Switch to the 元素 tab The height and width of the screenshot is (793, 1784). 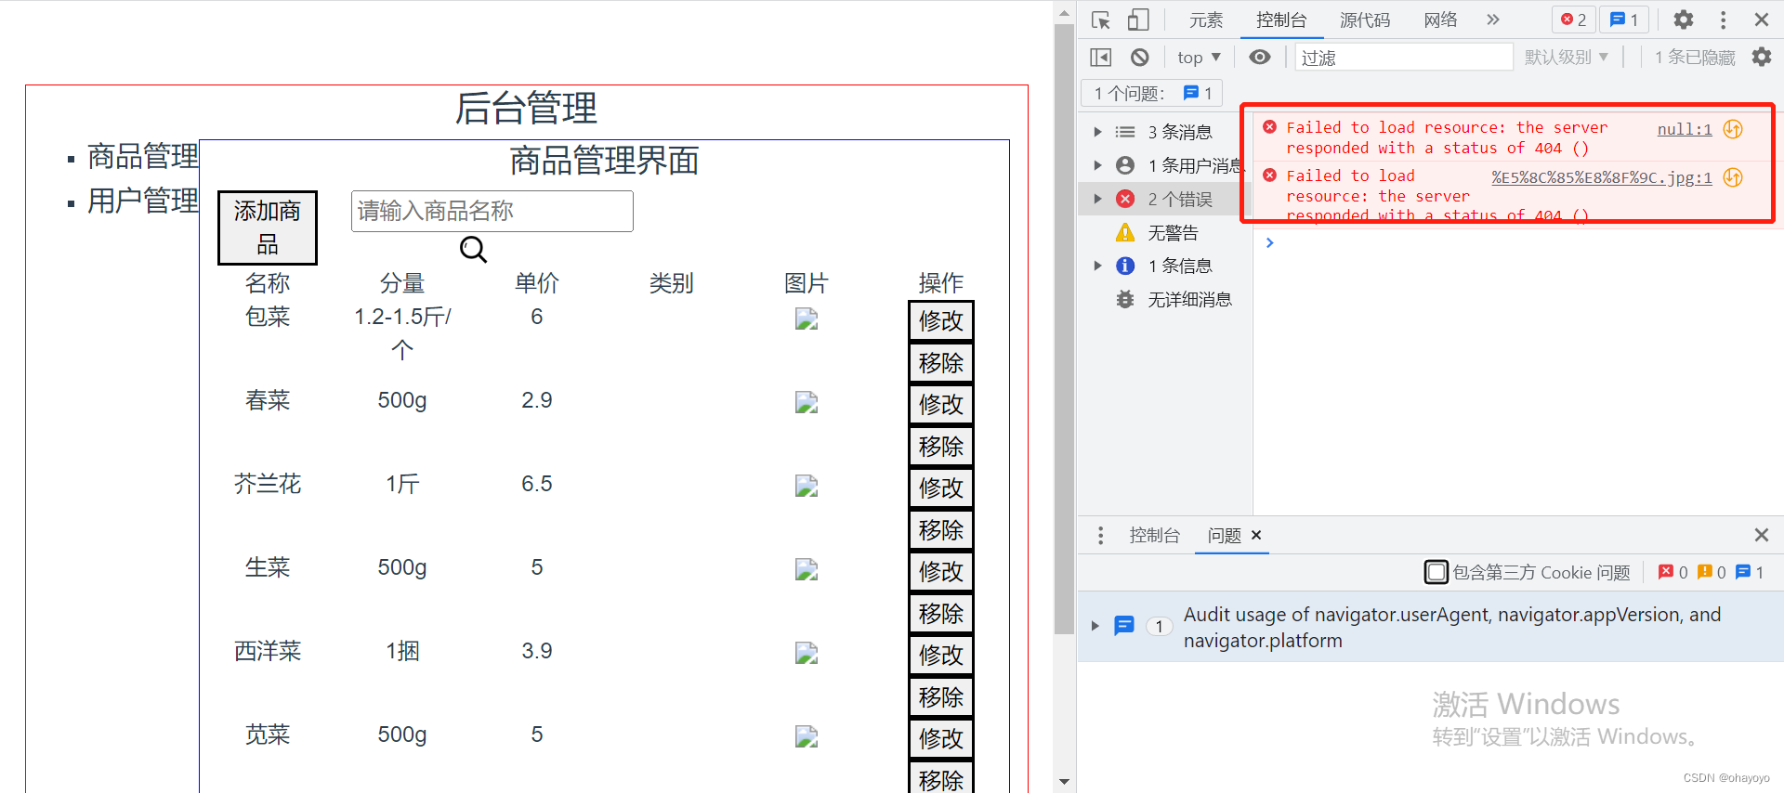(1206, 19)
